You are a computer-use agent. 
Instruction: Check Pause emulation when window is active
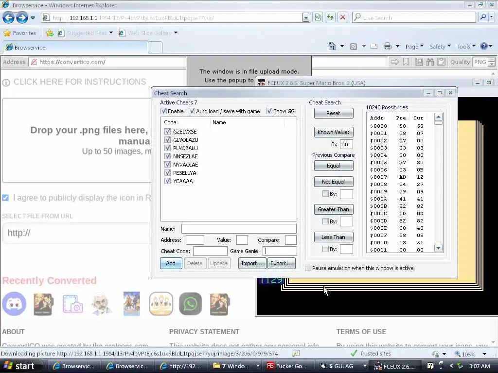(308, 268)
